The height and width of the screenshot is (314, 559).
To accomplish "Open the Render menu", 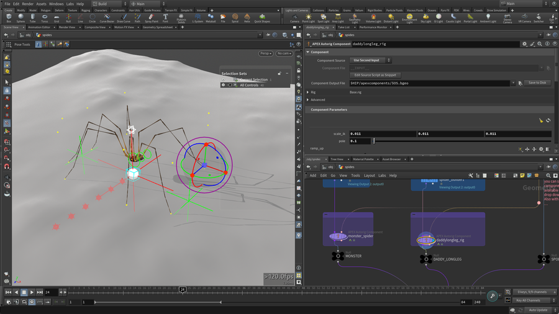I will pyautogui.click(x=28, y=4).
